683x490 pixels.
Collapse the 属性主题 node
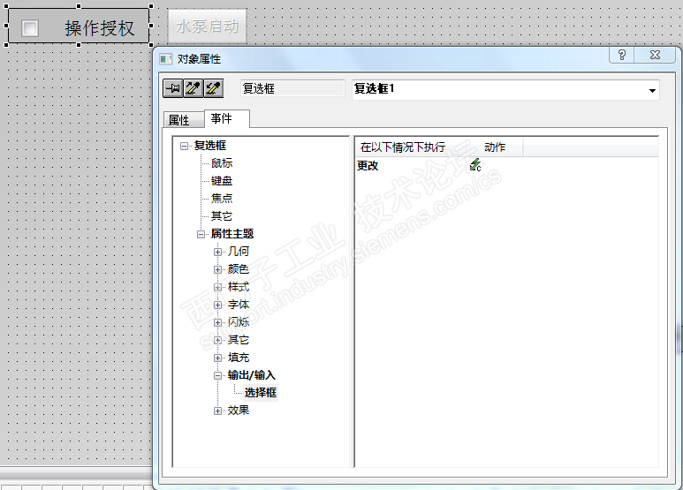coord(201,235)
